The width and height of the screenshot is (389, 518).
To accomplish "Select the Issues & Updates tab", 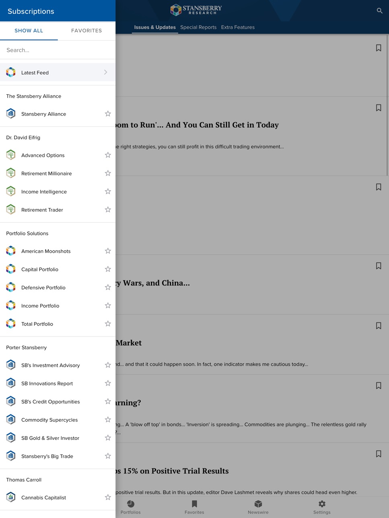I will tap(155, 27).
